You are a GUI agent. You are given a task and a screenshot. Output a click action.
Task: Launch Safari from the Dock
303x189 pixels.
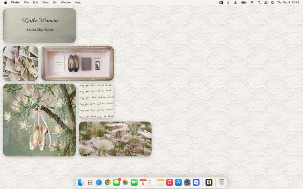pos(99,182)
